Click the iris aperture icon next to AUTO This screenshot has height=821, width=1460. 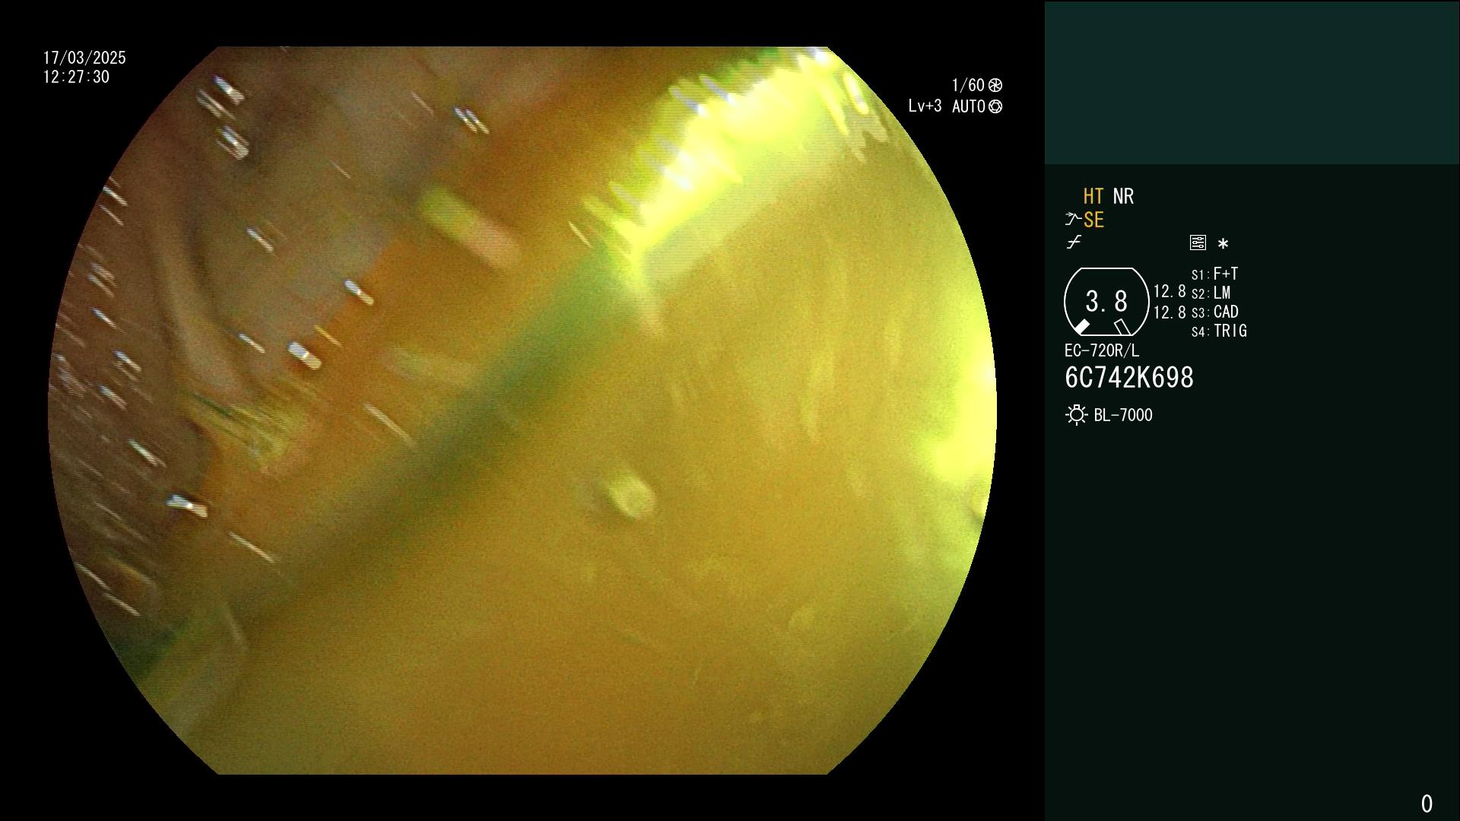995,106
